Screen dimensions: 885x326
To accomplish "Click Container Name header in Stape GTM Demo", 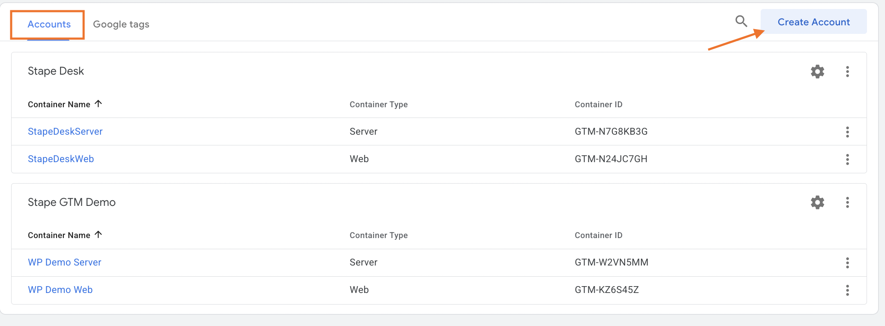I will pos(59,235).
